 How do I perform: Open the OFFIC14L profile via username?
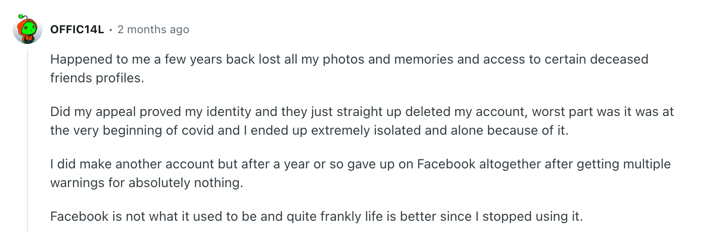[77, 29]
